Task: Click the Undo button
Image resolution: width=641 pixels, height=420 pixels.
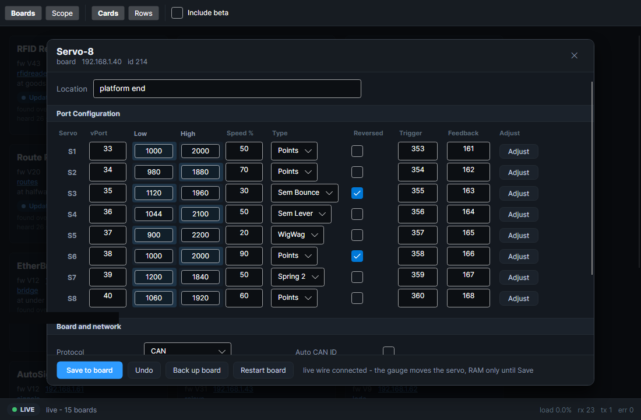Action: [x=144, y=370]
